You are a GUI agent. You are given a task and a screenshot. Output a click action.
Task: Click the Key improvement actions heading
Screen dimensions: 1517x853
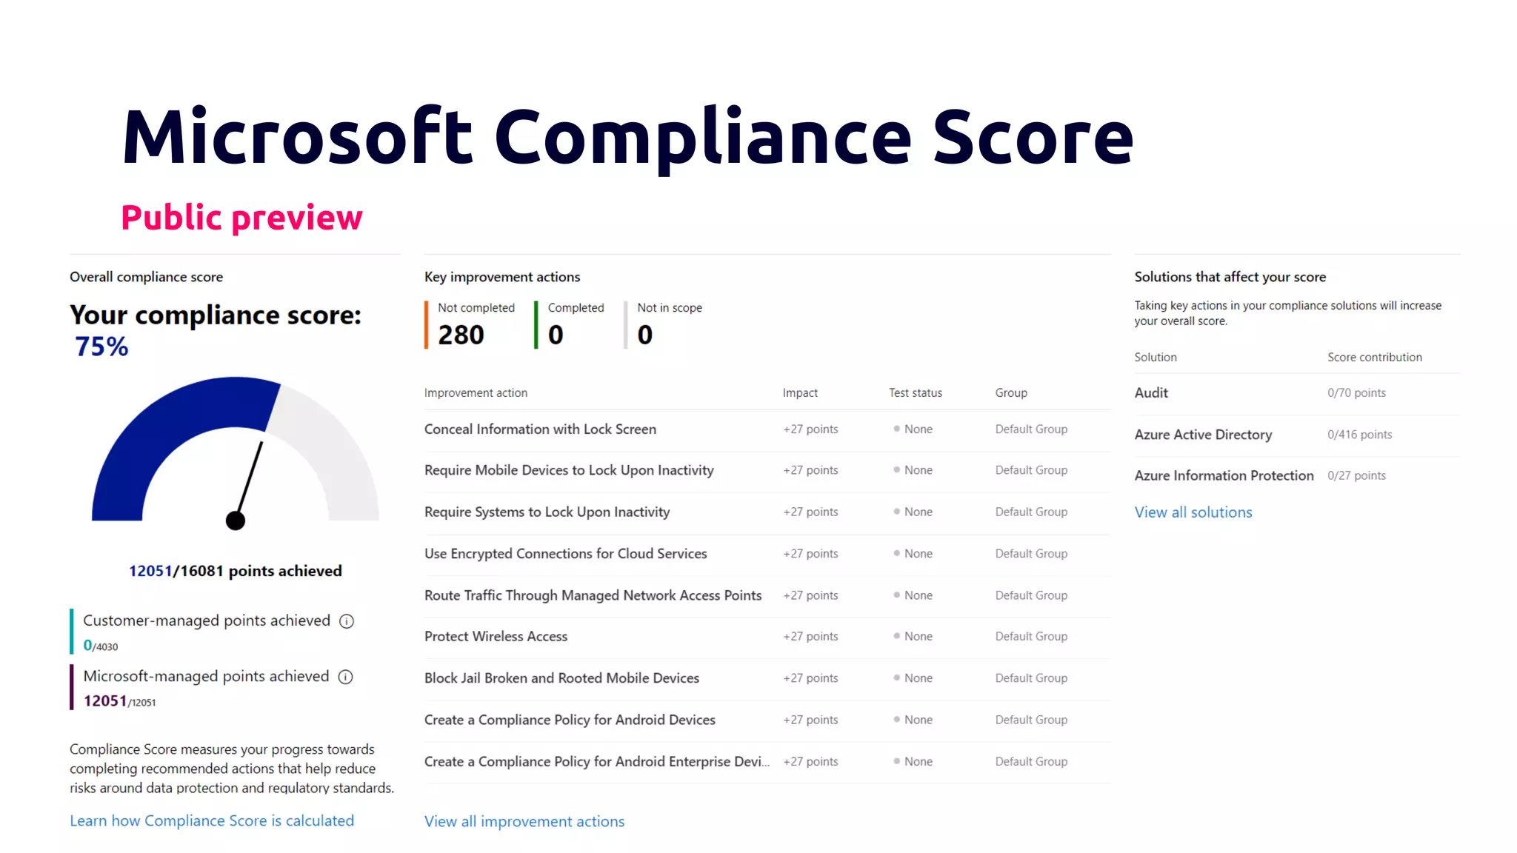click(502, 277)
